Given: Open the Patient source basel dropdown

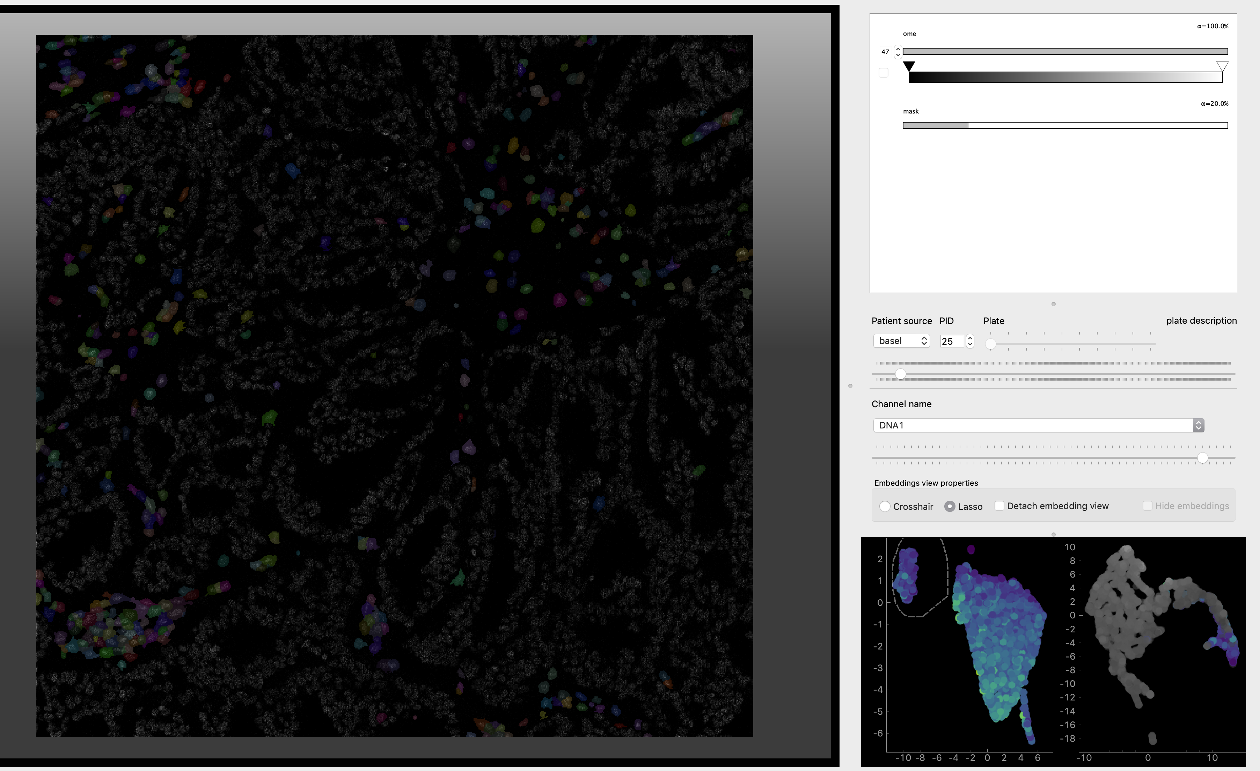Looking at the screenshot, I should (x=901, y=341).
